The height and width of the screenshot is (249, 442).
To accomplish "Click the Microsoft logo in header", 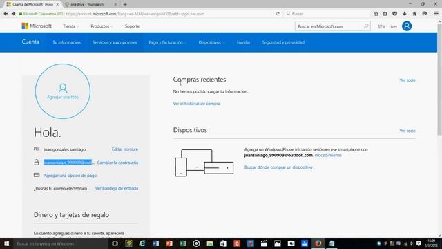I will [37, 26].
